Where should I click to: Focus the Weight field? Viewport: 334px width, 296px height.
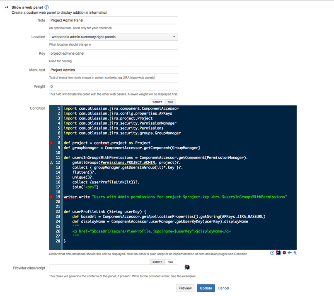(x=113, y=86)
